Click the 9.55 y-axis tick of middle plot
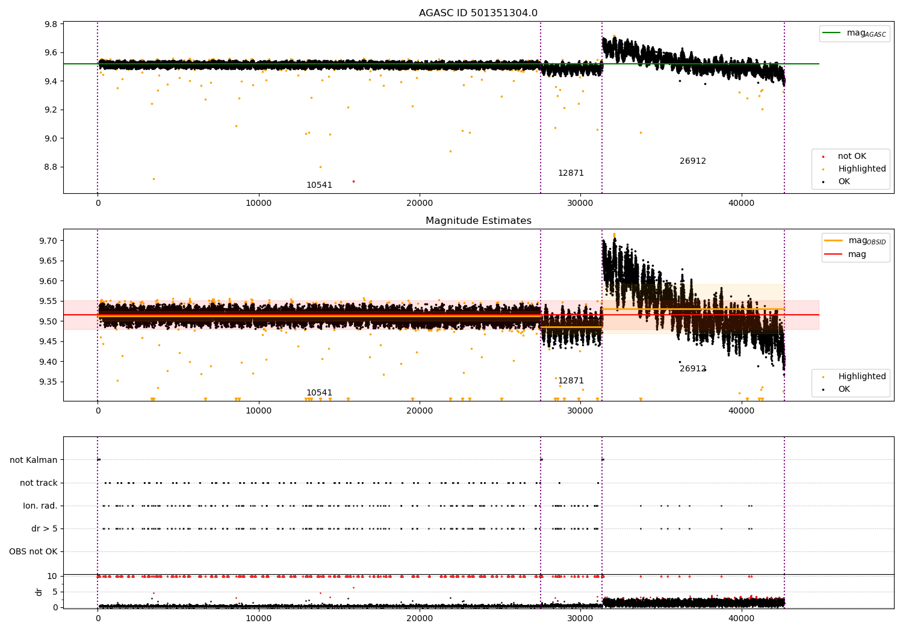The height and width of the screenshot is (632, 903). (x=48, y=302)
